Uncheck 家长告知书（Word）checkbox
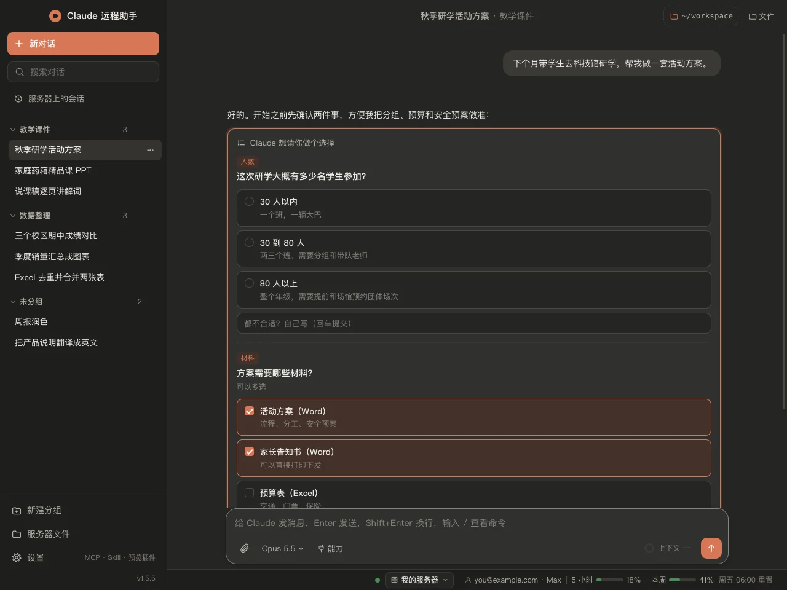The image size is (787, 590). [x=249, y=452]
